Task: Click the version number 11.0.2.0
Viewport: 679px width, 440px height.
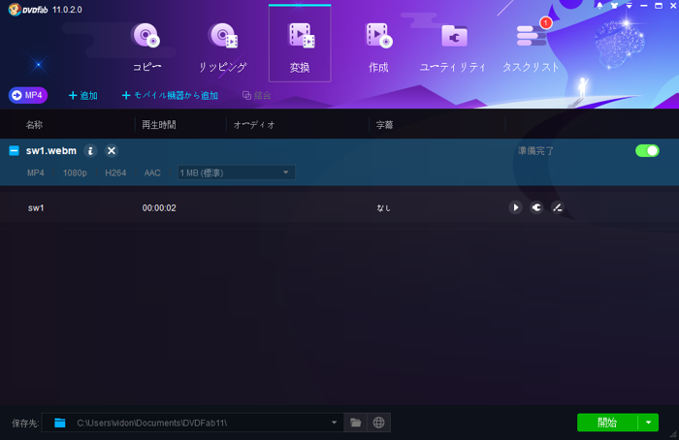Action: 67,10
